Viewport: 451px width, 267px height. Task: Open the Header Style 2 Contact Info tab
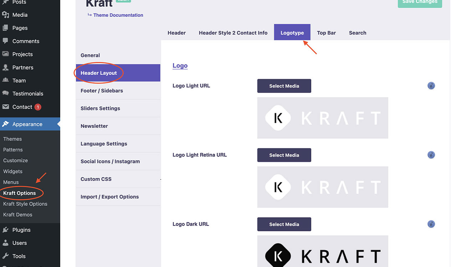click(233, 33)
